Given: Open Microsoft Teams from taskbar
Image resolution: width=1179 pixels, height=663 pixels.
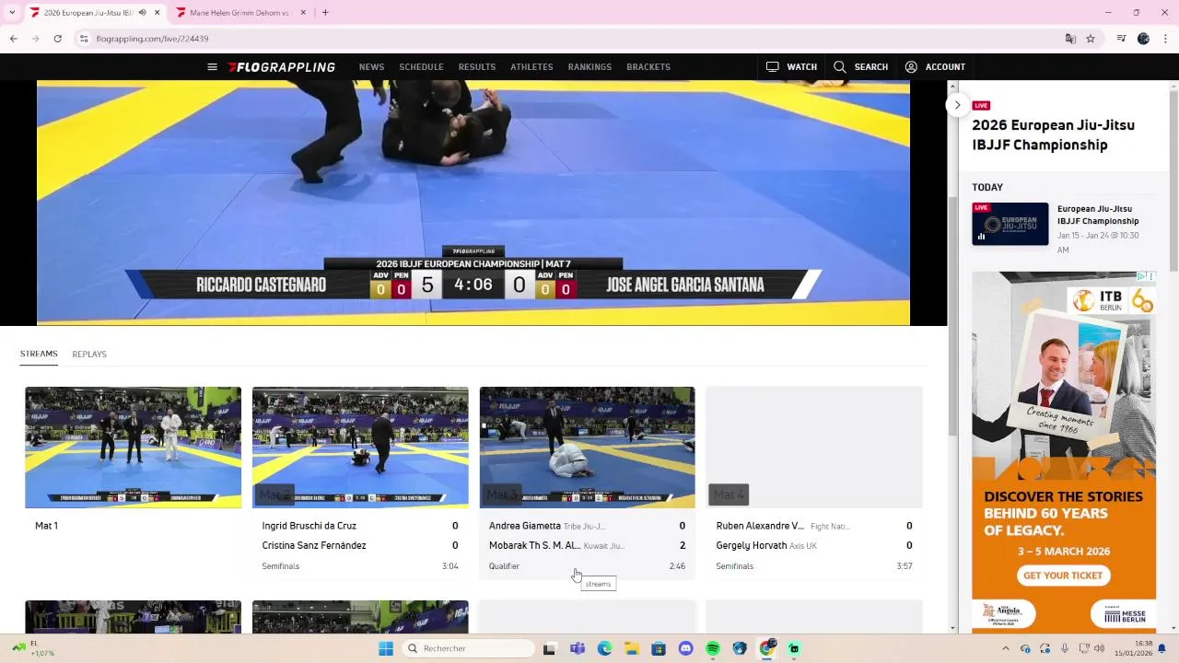Looking at the screenshot, I should [577, 648].
